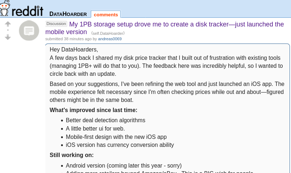The height and width of the screenshot is (173, 291).
Task: Click the Mobile-first design bullet item
Action: [x=116, y=137]
